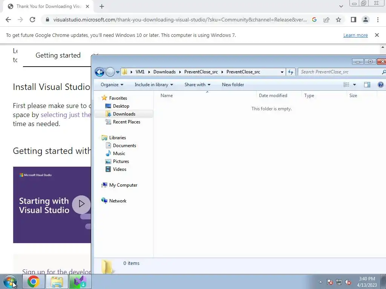Viewport: 386px width, 289px height.
Task: Open the Learn more link
Action: click(355, 35)
